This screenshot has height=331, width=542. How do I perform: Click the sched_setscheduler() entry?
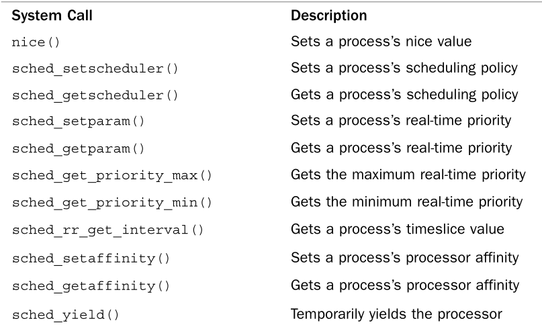[x=95, y=69]
